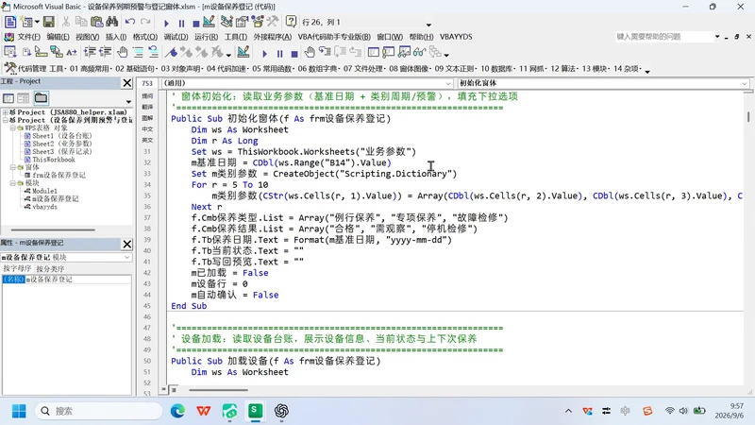Click the Comment Block icon

point(138,52)
